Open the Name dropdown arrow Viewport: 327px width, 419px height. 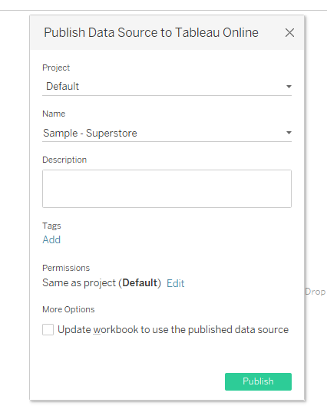[x=289, y=133]
